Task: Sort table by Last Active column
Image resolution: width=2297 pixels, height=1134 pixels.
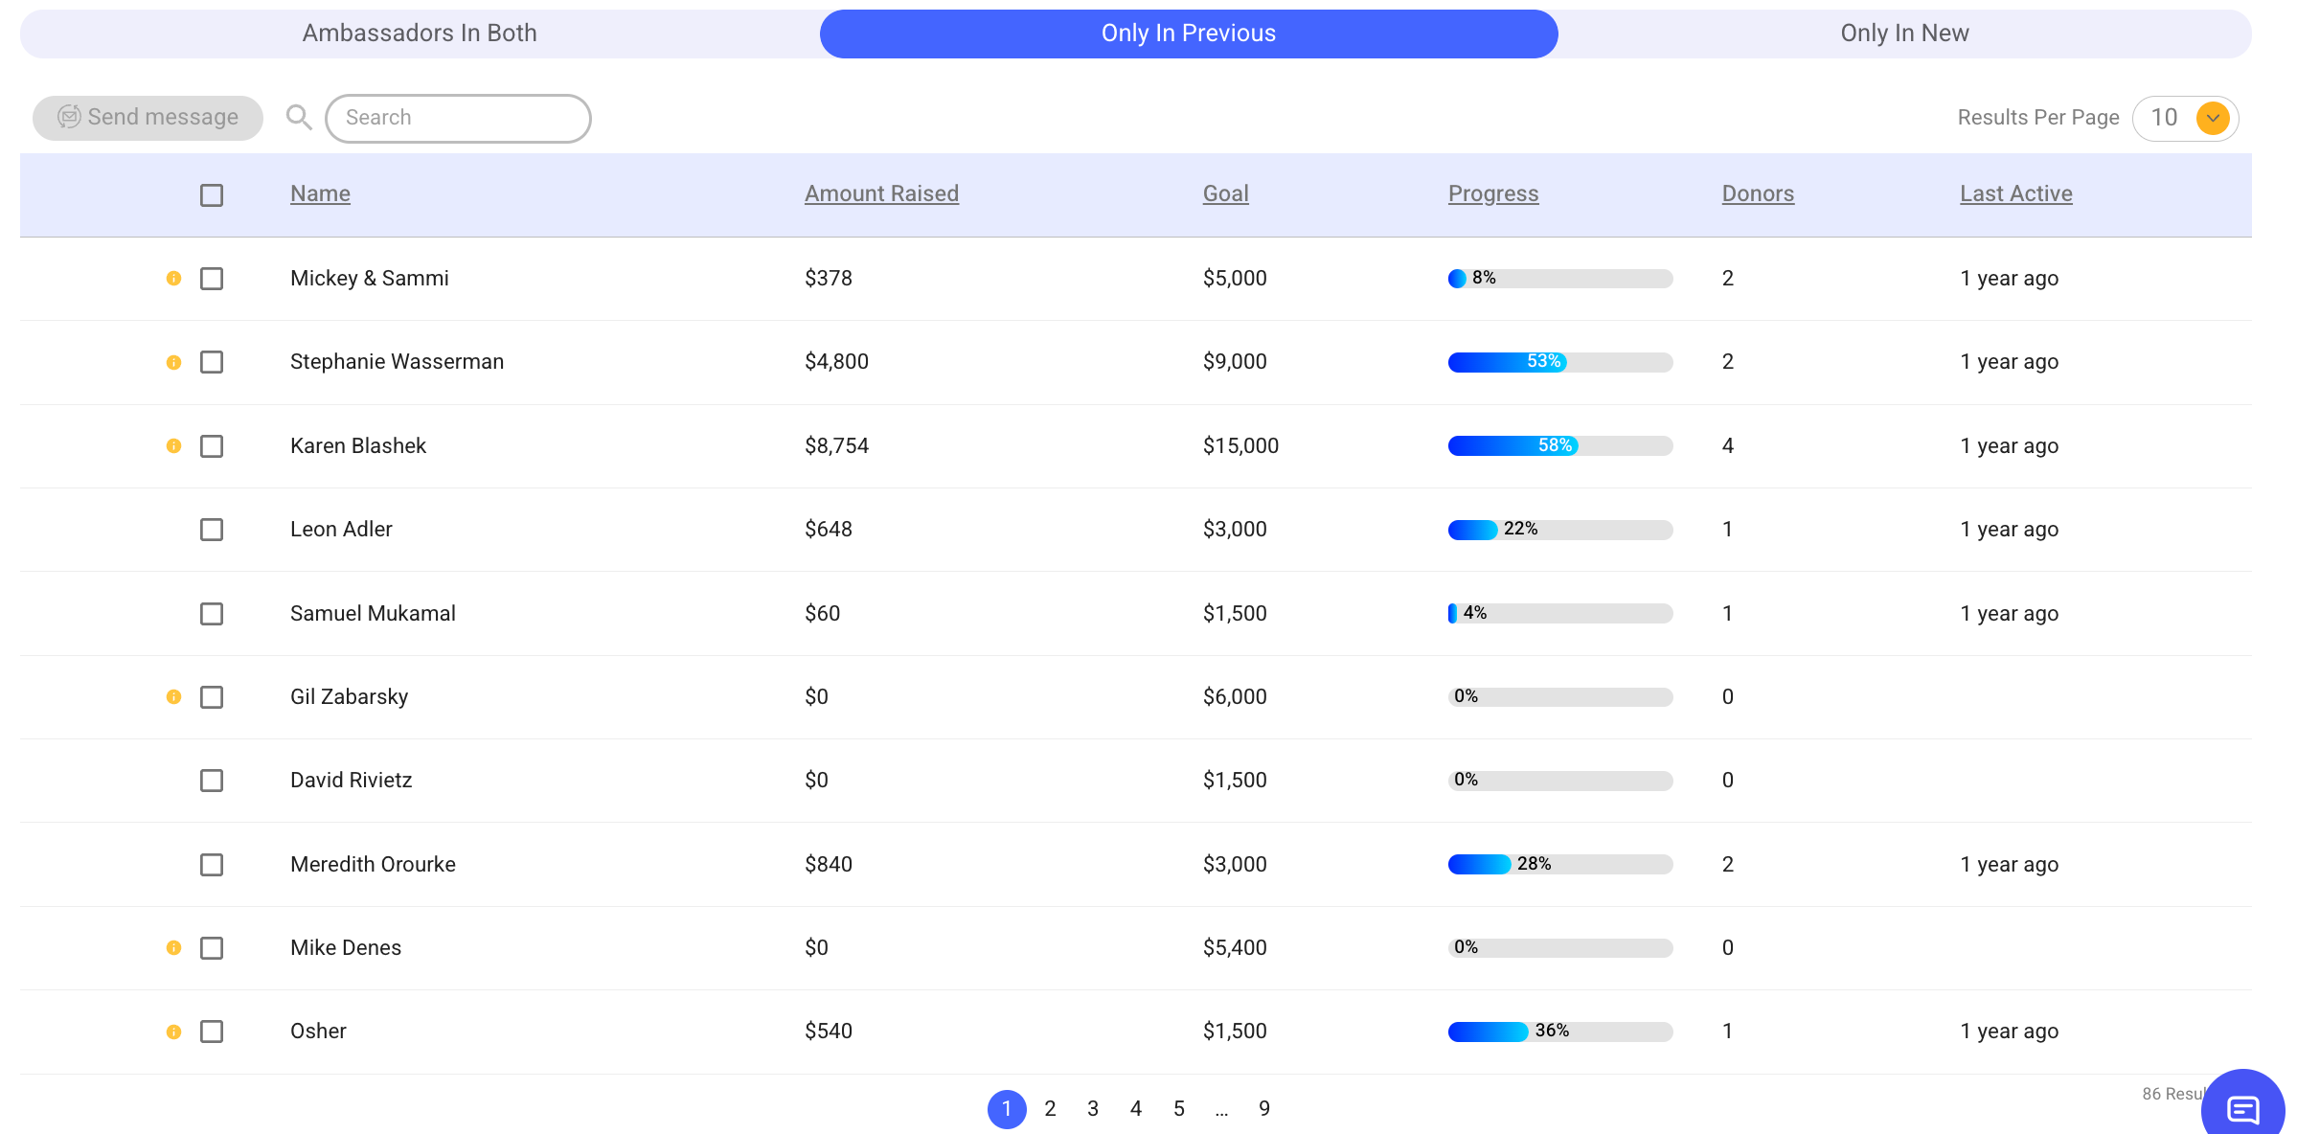Action: point(2015,193)
